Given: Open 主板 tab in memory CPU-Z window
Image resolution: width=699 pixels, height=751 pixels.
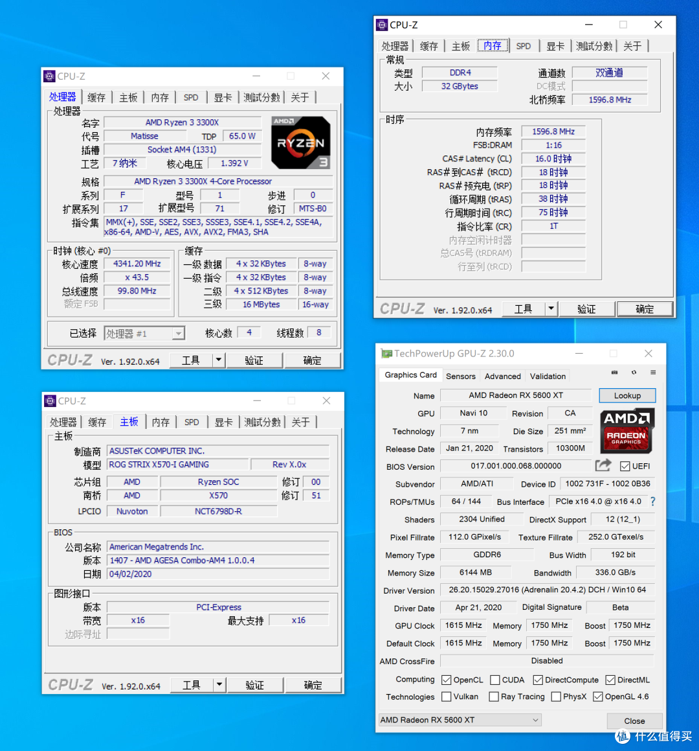Looking at the screenshot, I should click(x=461, y=46).
